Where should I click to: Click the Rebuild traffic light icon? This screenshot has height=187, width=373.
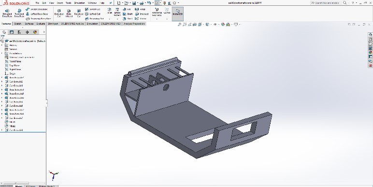[x=164, y=3]
